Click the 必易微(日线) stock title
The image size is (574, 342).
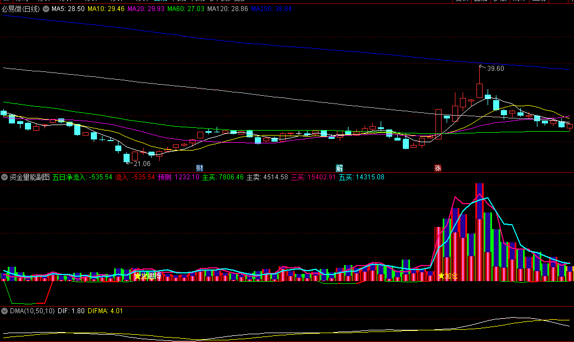(21, 9)
